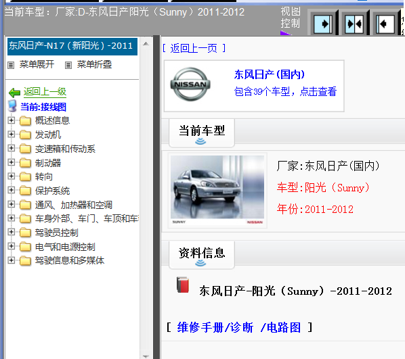Click the 制动器 tree label
Viewport: 405px width, 359px height.
tap(48, 163)
